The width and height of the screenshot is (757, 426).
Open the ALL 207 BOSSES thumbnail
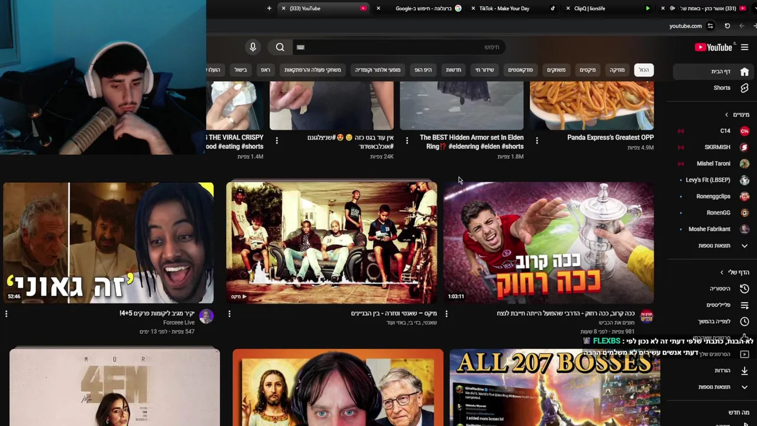pyautogui.click(x=555, y=388)
